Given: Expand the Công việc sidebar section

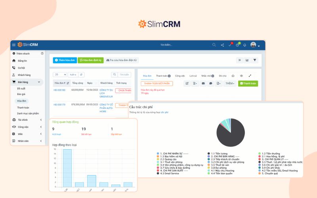Looking at the screenshot, I should (27, 127).
